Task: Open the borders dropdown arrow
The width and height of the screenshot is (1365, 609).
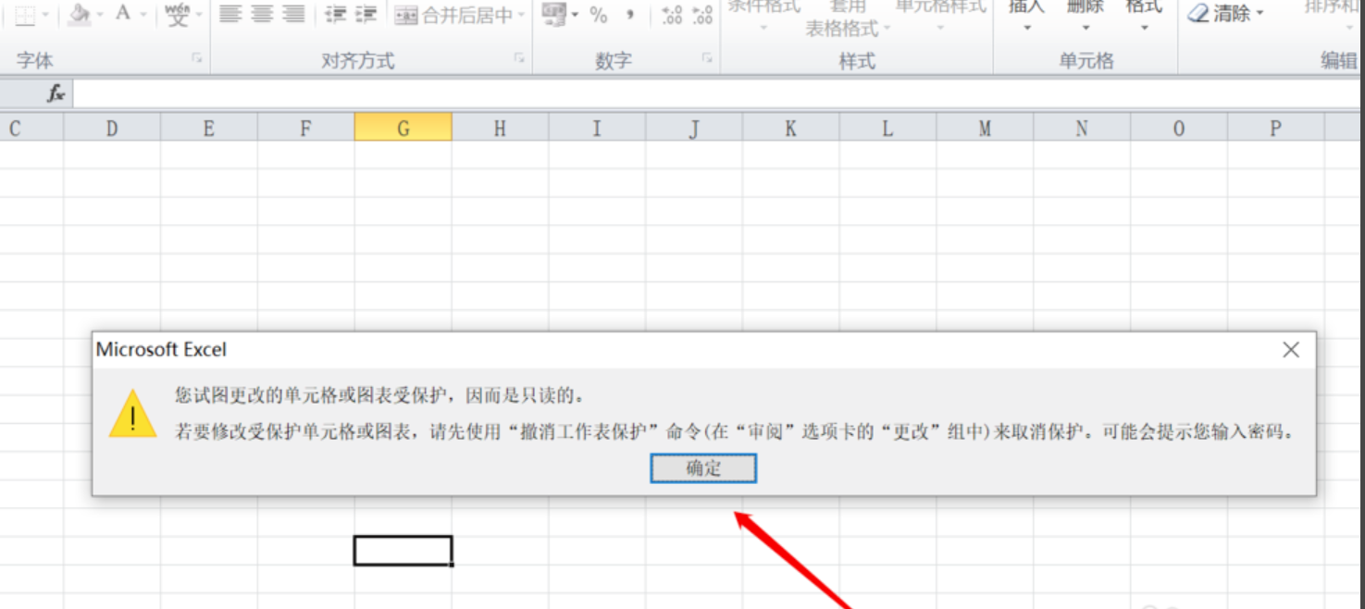Action: tap(44, 15)
